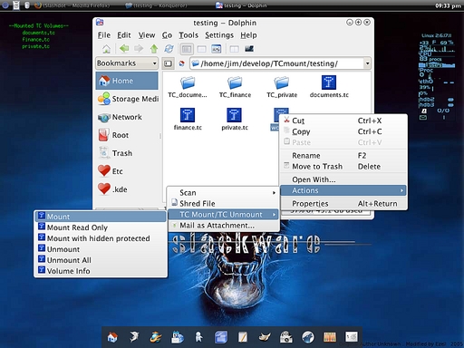464x348 pixels.
Task: Click Volume Info
Action: (x=101, y=271)
